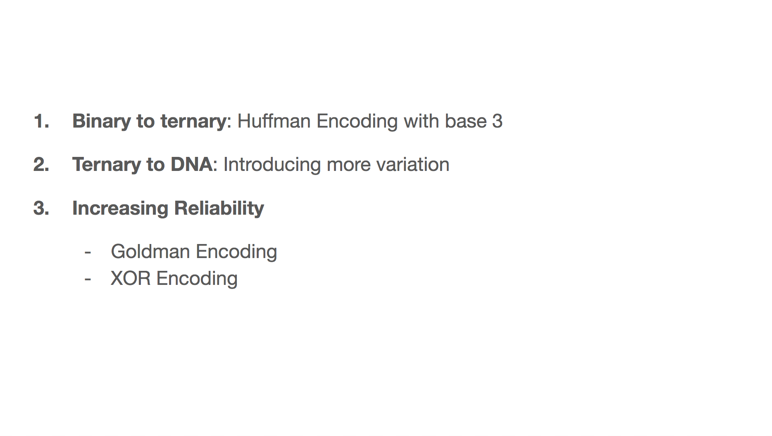
Task: Click the list number '2.'
Action: point(41,165)
